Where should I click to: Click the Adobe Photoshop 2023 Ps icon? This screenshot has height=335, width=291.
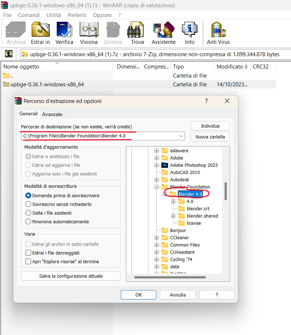pyautogui.click(x=165, y=165)
